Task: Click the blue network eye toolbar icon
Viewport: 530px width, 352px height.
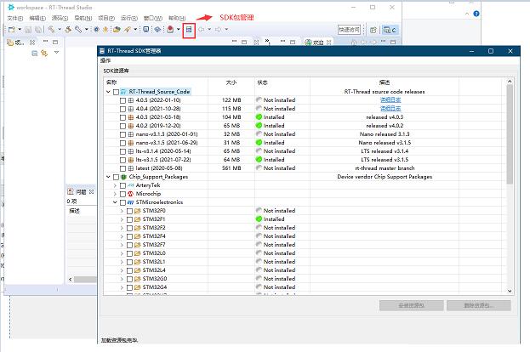Action: (x=157, y=30)
